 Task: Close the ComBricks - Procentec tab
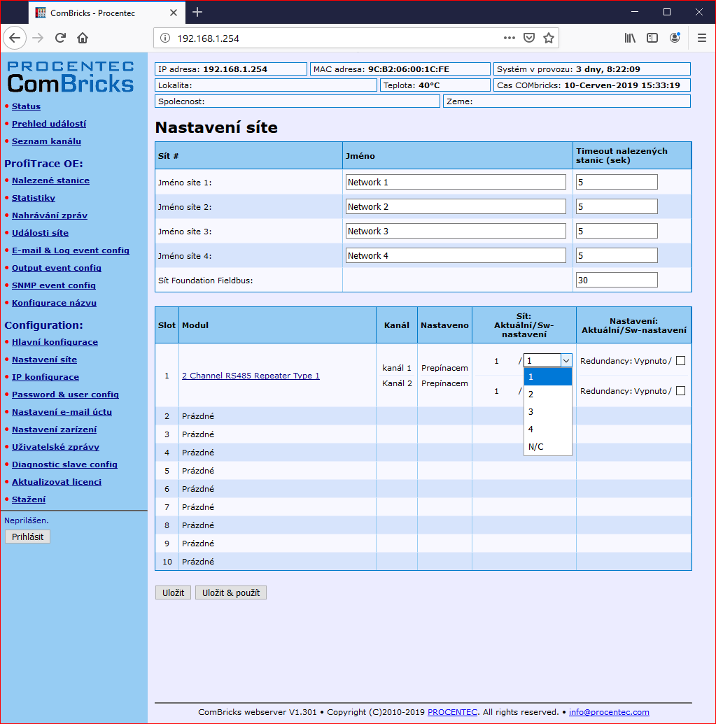click(x=174, y=13)
